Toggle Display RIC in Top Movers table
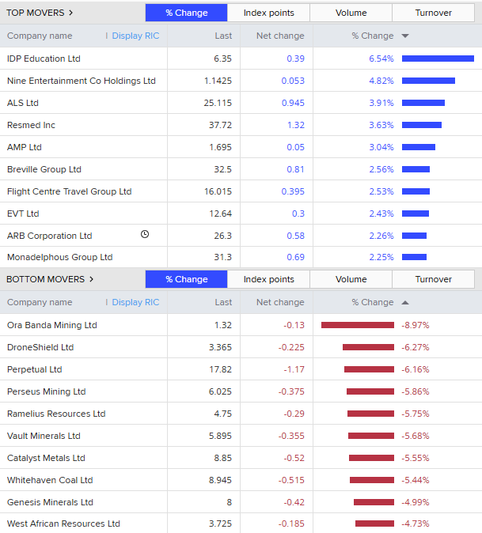Viewport: 482px width, 533px height. click(x=135, y=36)
